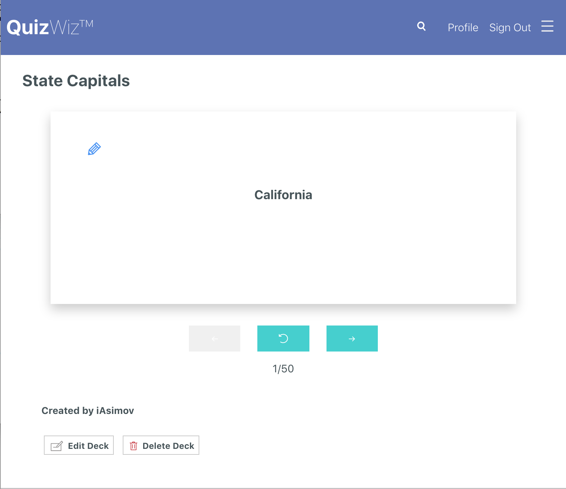Image resolution: width=566 pixels, height=489 pixels.
Task: Open the search magnifier in the header
Action: 421,26
